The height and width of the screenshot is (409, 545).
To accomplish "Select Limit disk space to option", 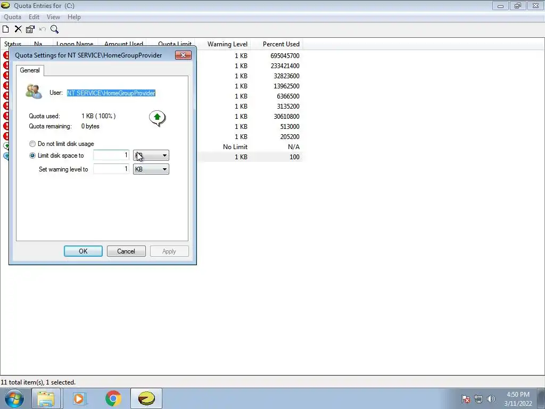I will pos(57,156).
